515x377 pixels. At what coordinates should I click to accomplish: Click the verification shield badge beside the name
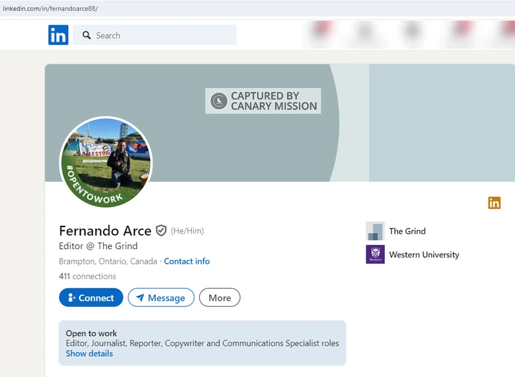point(161,231)
